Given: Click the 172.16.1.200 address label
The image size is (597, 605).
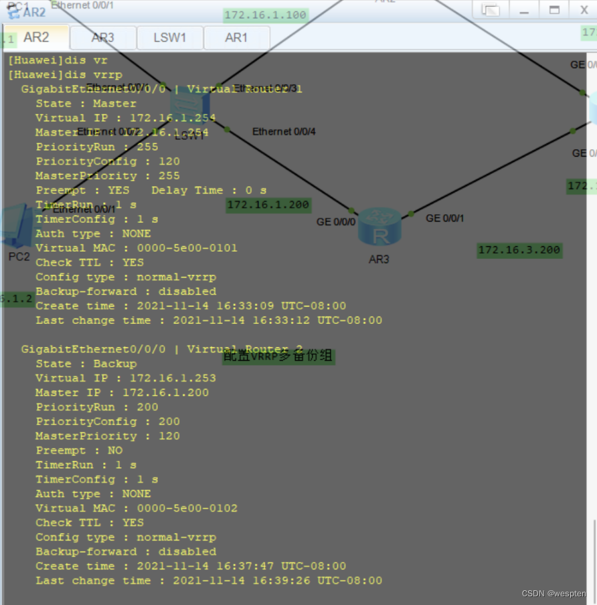Looking at the screenshot, I should pyautogui.click(x=268, y=205).
